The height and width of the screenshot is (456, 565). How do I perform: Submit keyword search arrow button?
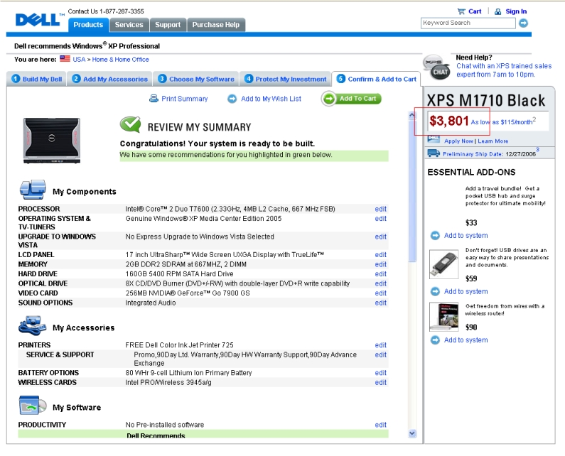coord(524,23)
